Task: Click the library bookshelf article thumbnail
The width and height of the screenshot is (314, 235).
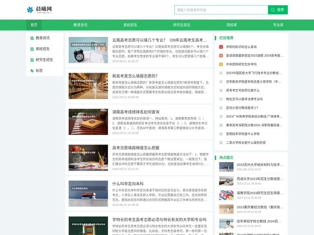Action: 88,86
